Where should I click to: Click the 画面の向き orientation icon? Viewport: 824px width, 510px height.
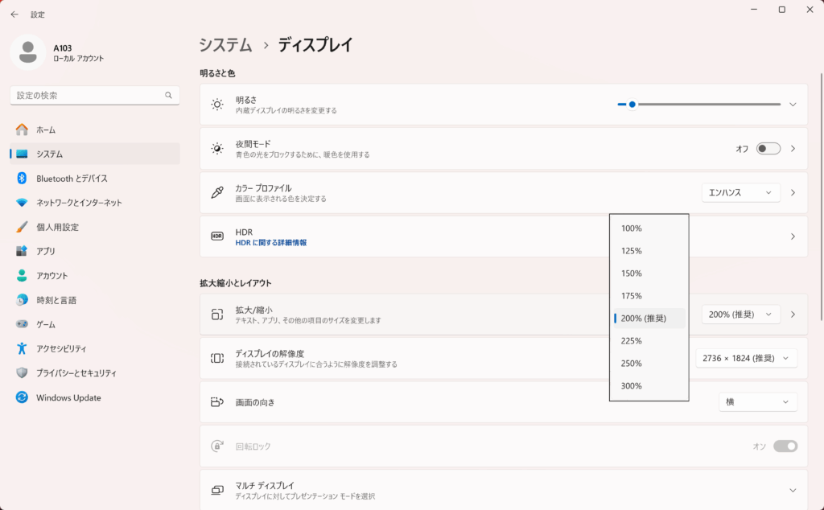pyautogui.click(x=217, y=402)
